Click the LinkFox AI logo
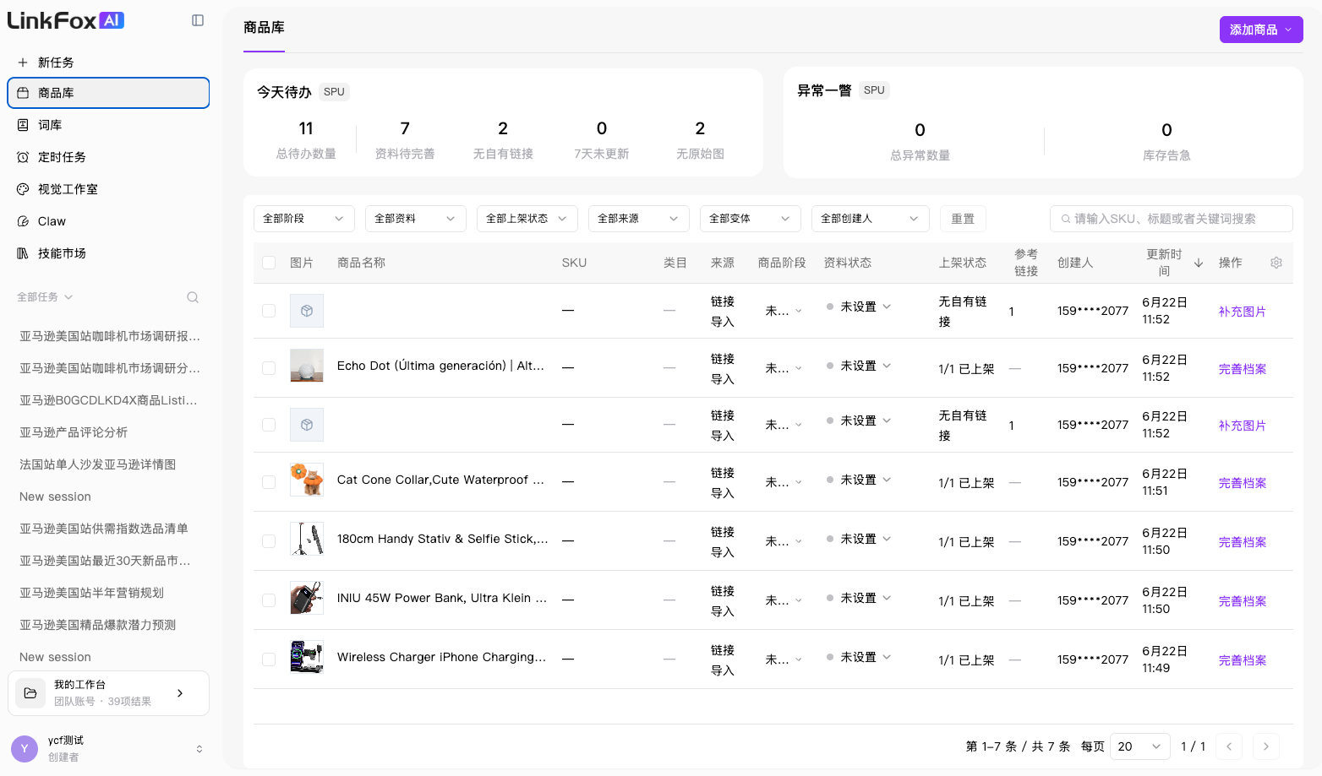 pyautogui.click(x=66, y=20)
